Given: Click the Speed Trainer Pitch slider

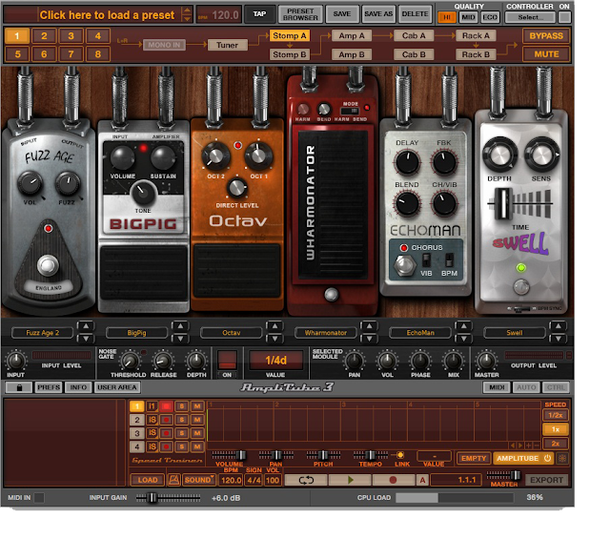Looking at the screenshot, I should [323, 454].
